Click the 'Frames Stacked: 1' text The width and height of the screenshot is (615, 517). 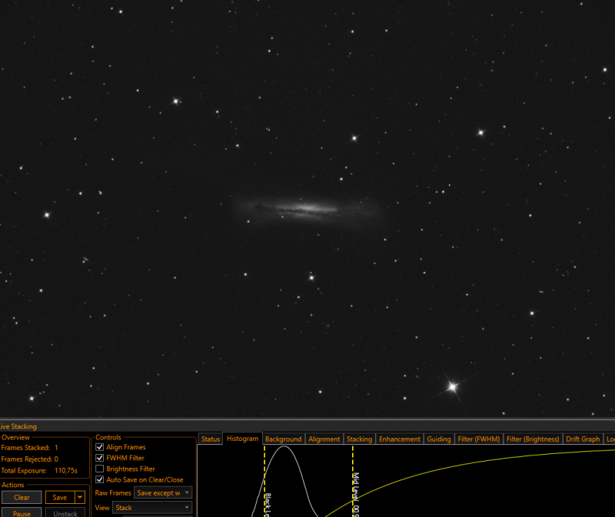(x=29, y=448)
